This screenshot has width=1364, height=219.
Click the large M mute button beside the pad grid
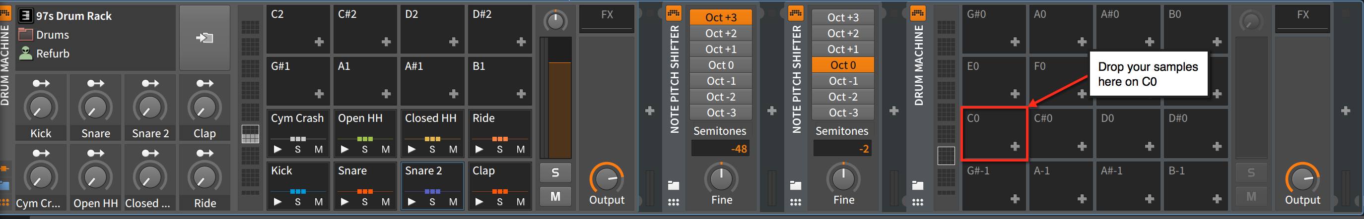point(555,196)
